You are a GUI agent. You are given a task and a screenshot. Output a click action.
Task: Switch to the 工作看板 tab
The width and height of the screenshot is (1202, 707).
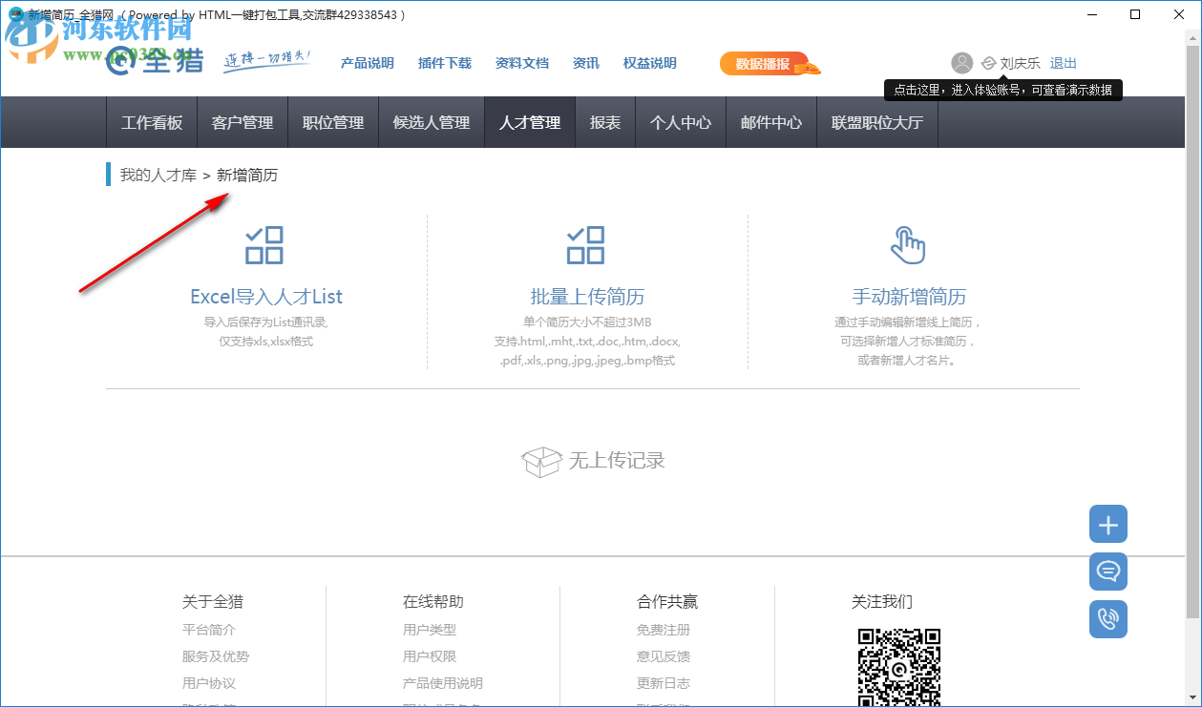151,122
